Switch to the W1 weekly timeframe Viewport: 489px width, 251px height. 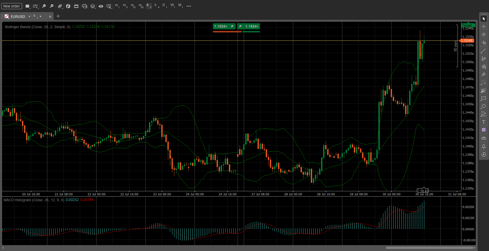pos(173,6)
